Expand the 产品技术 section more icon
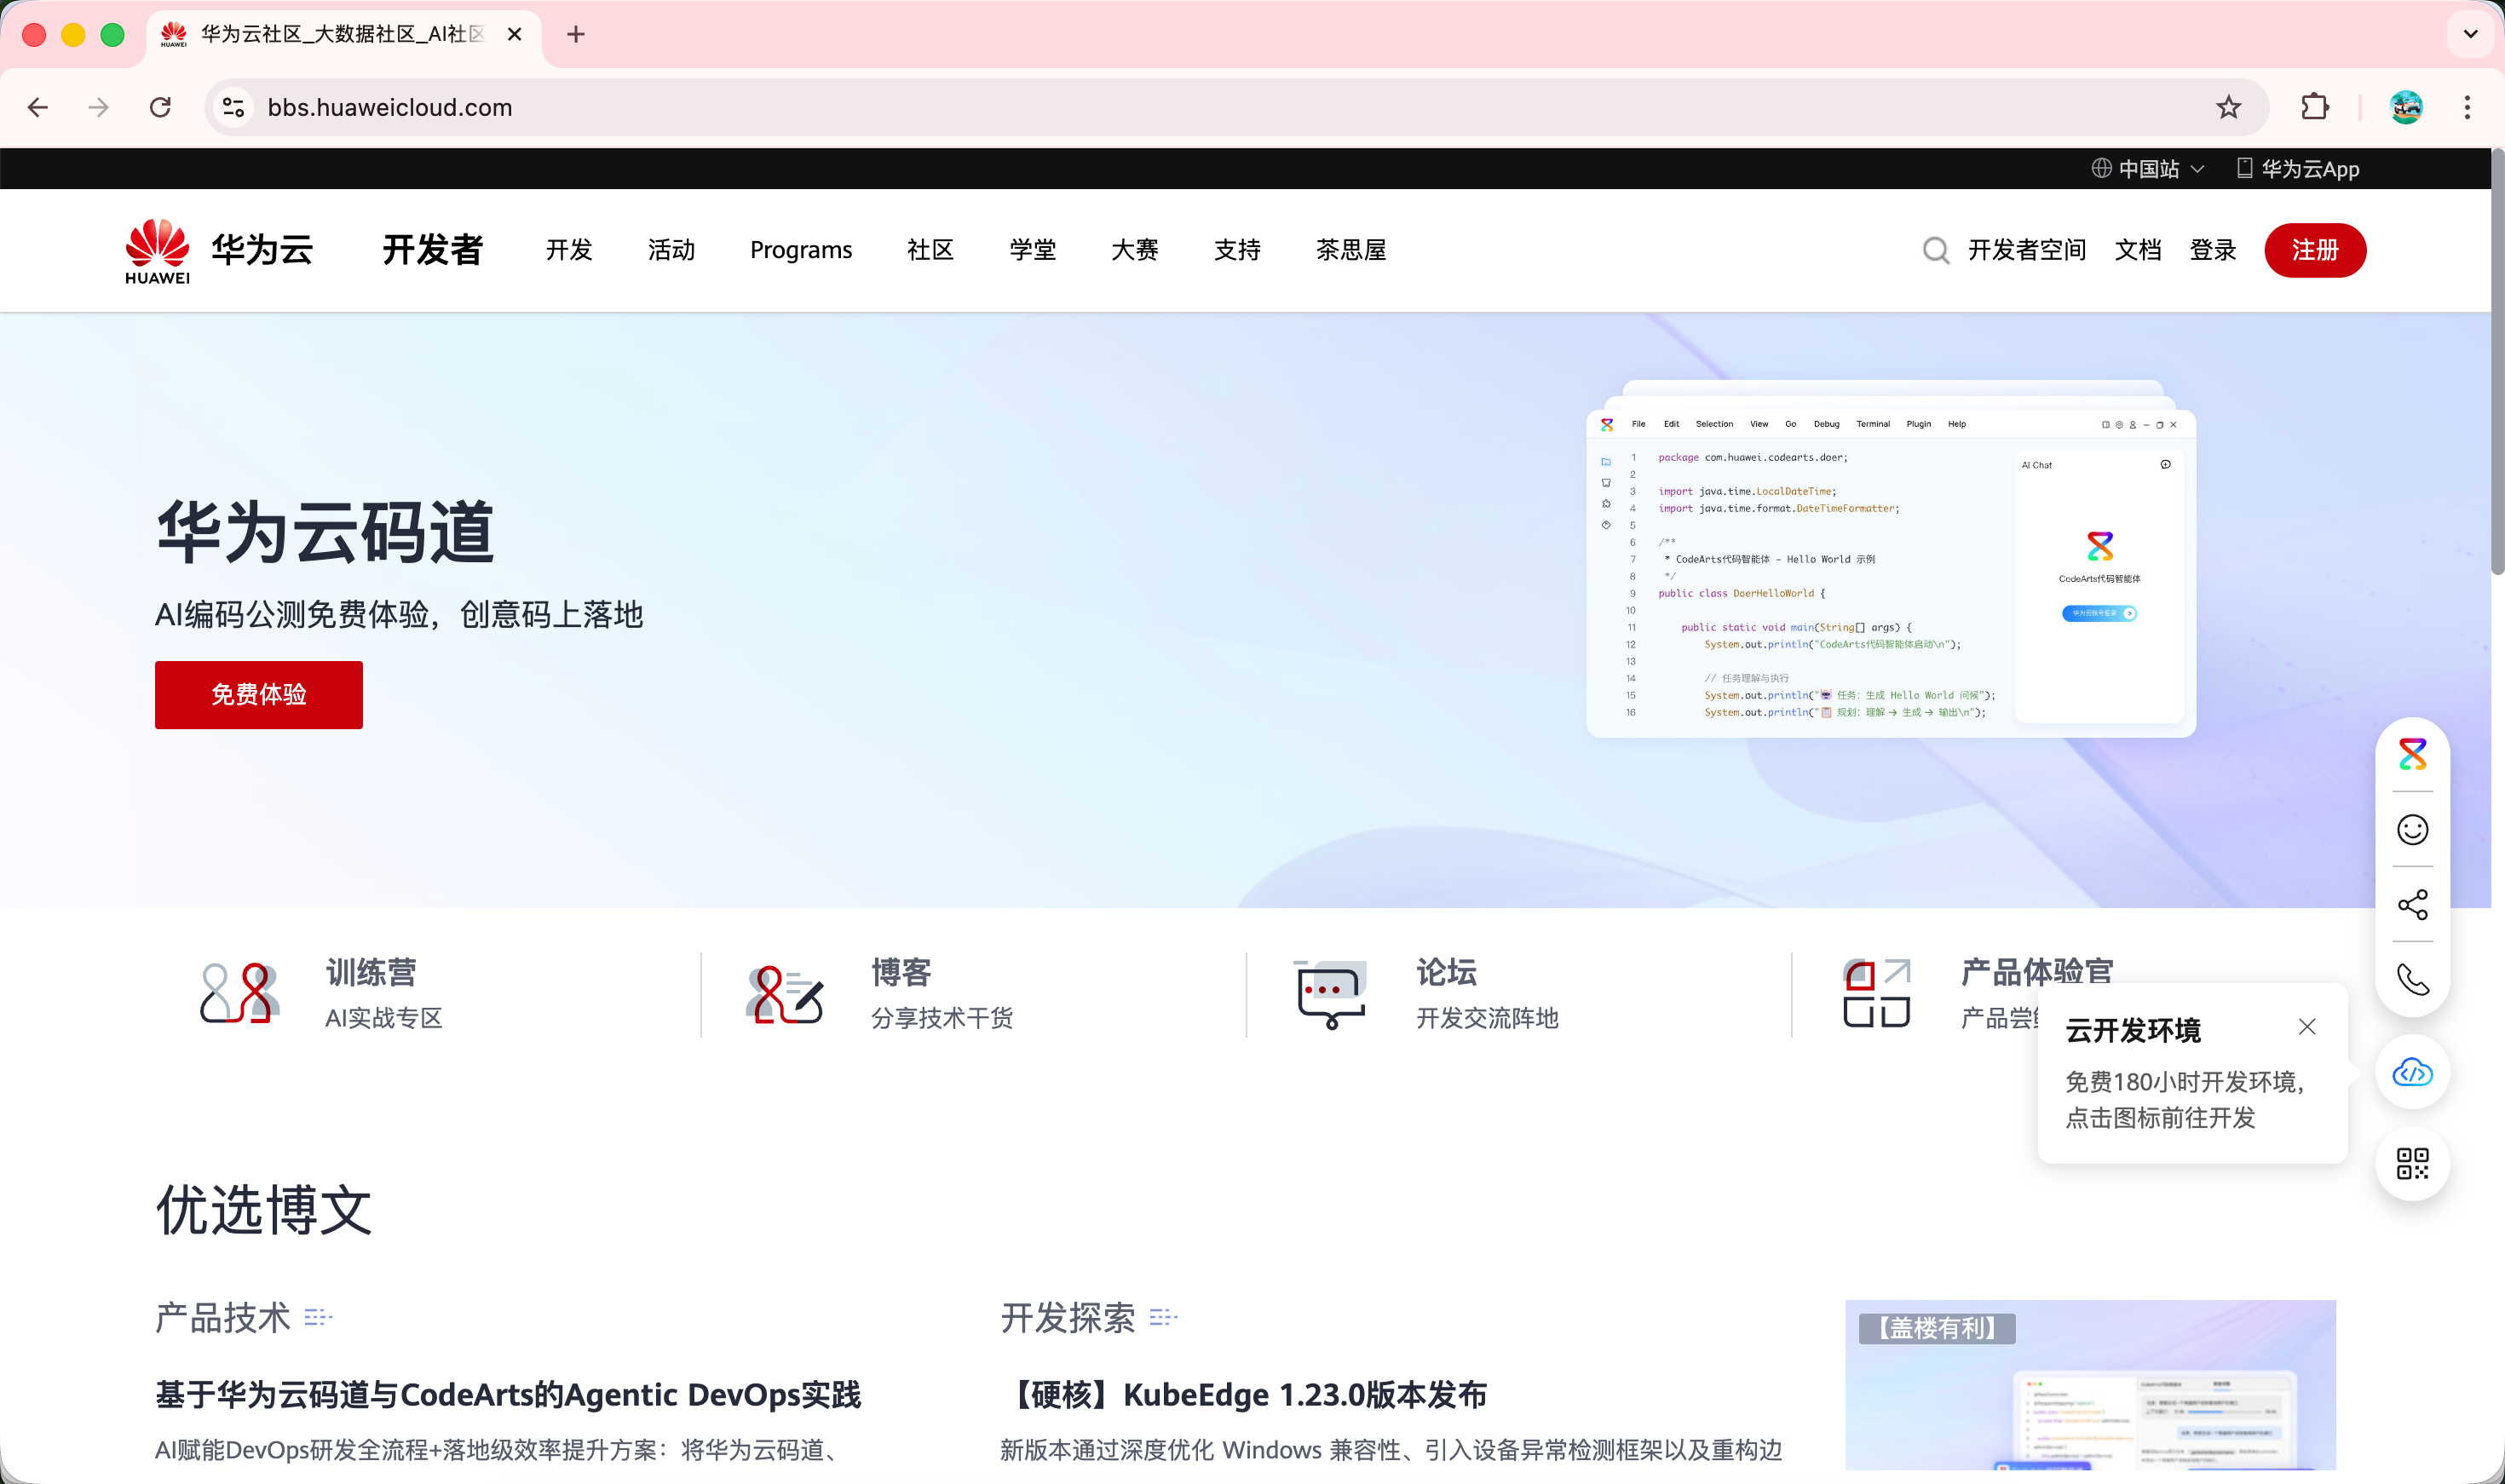The width and height of the screenshot is (2505, 1484). [318, 1317]
